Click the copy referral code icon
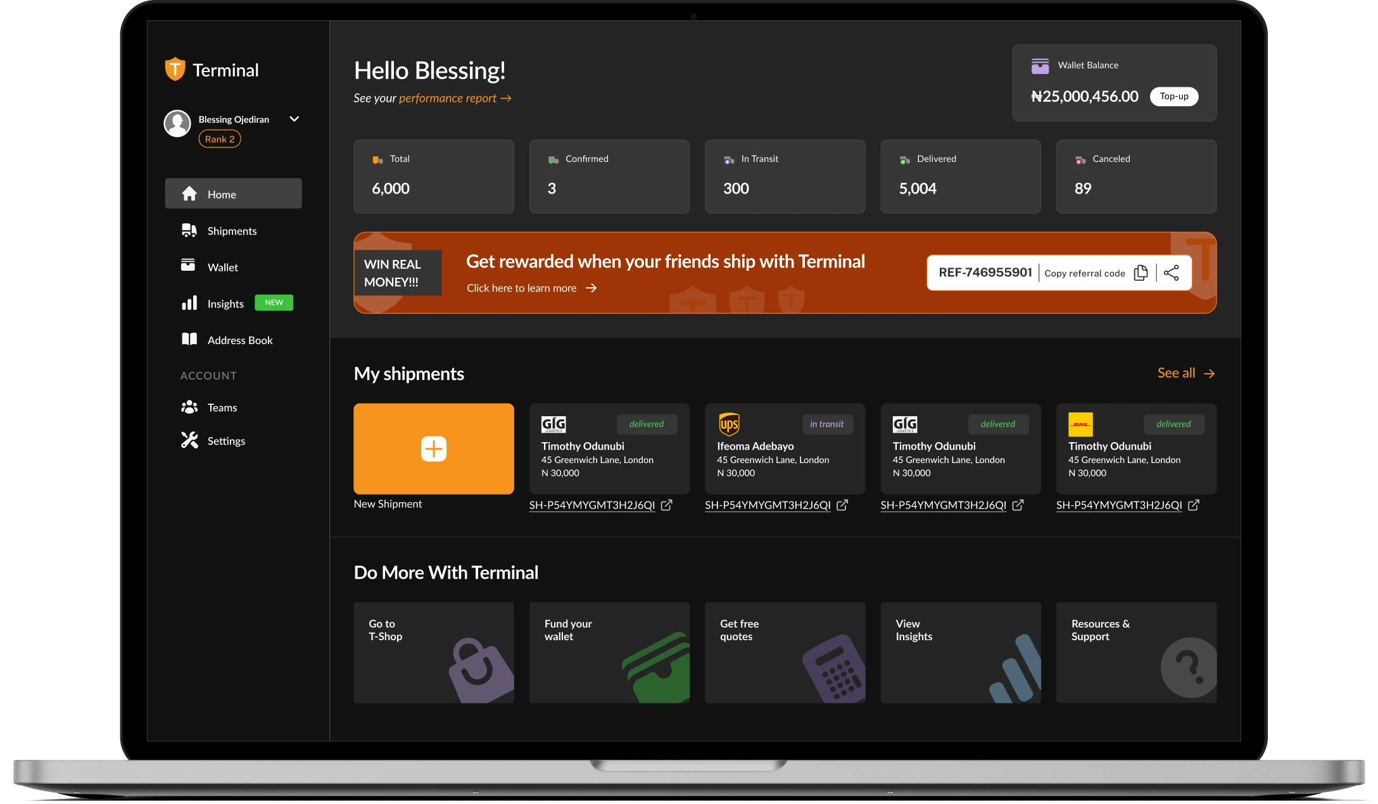The height and width of the screenshot is (804, 1378). click(x=1141, y=273)
